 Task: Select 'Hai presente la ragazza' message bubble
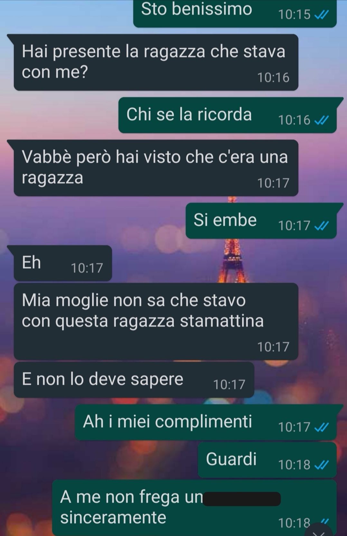[155, 62]
